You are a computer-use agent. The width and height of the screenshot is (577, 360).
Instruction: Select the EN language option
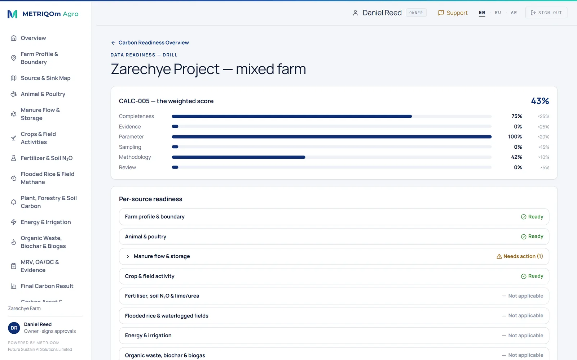point(482,13)
